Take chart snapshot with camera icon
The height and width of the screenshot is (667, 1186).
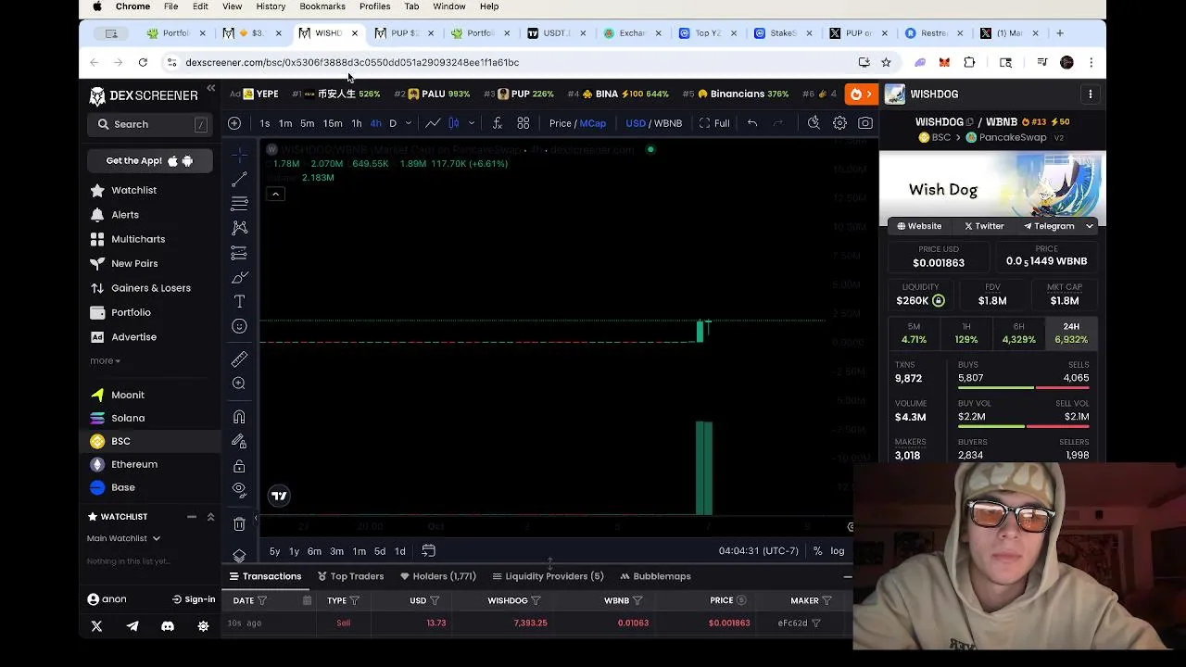[865, 123]
